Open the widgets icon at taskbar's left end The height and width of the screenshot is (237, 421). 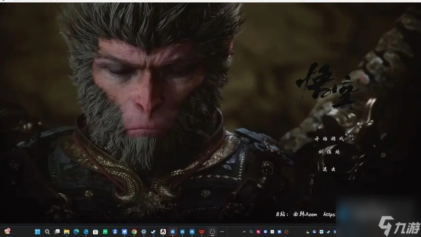coord(7,231)
